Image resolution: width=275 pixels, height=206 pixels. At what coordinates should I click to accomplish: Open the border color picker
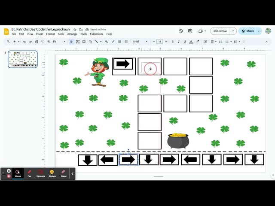tap(113, 42)
